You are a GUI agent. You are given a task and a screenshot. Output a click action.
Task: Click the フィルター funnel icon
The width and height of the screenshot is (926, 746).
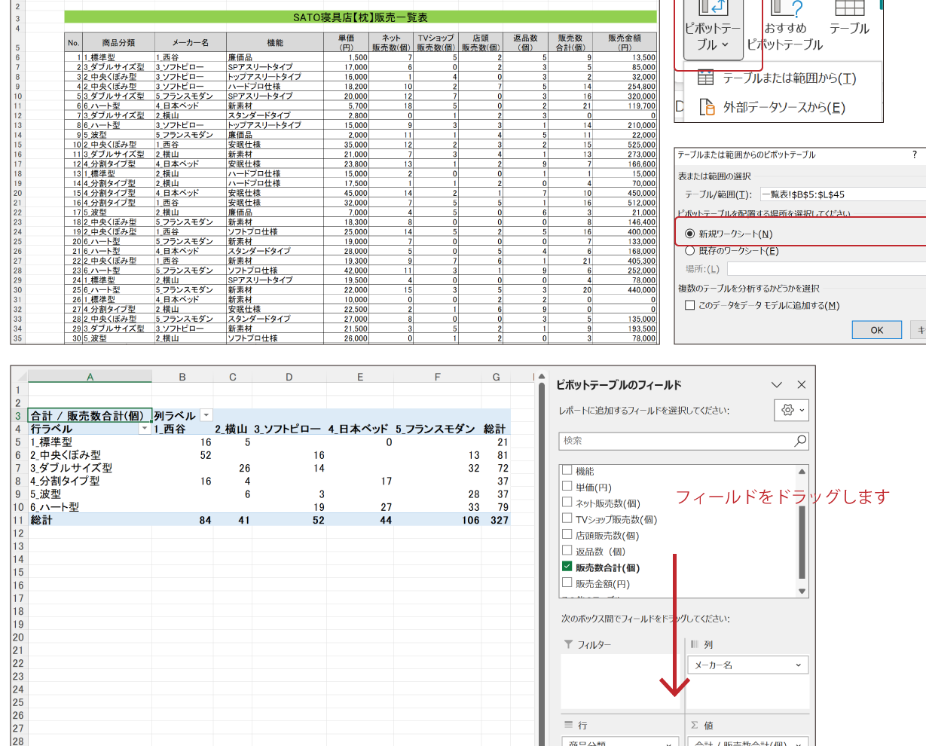(568, 645)
